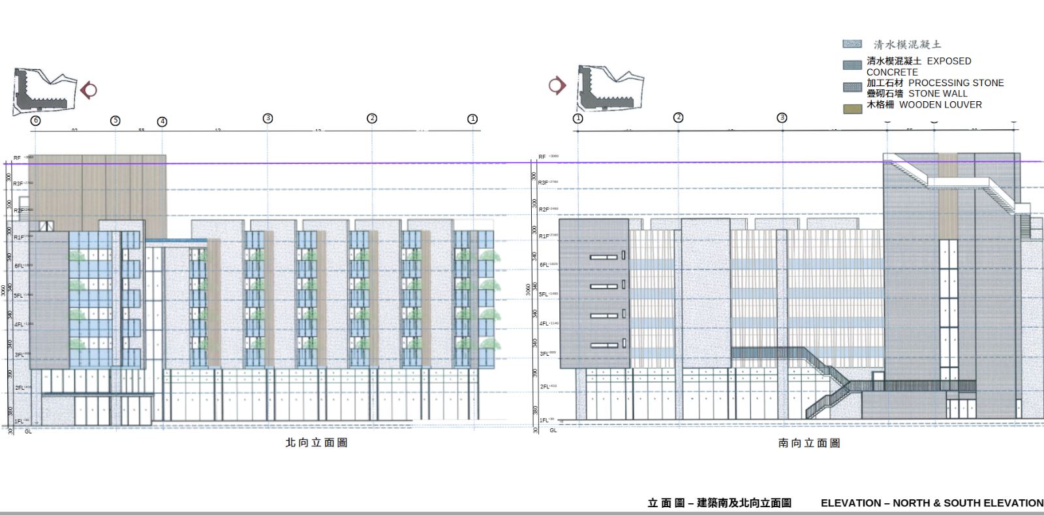Click the Wooden Louver legend swatch
This screenshot has height=515, width=1044.
853,108
